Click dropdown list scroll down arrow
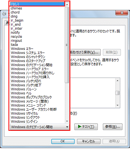 click(x=67, y=121)
